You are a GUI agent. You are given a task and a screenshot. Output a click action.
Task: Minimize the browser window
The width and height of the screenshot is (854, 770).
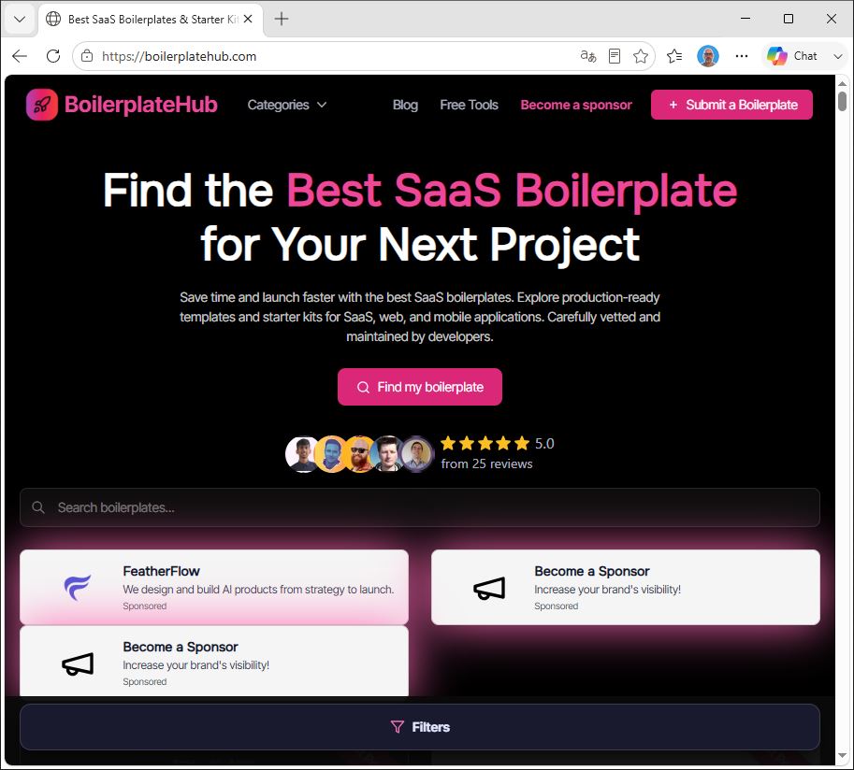745,19
